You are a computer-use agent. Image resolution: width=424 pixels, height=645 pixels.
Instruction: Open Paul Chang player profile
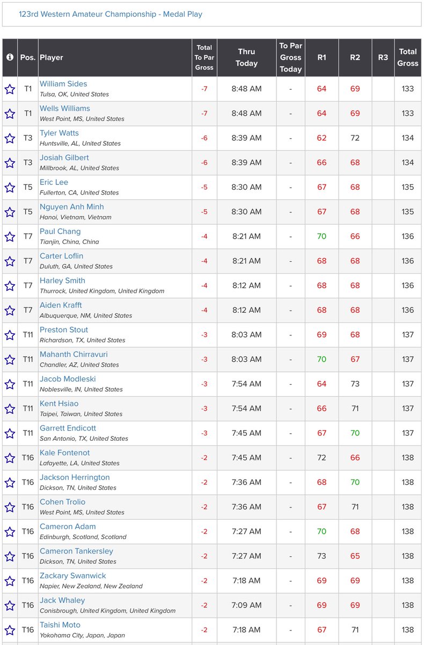click(x=60, y=232)
